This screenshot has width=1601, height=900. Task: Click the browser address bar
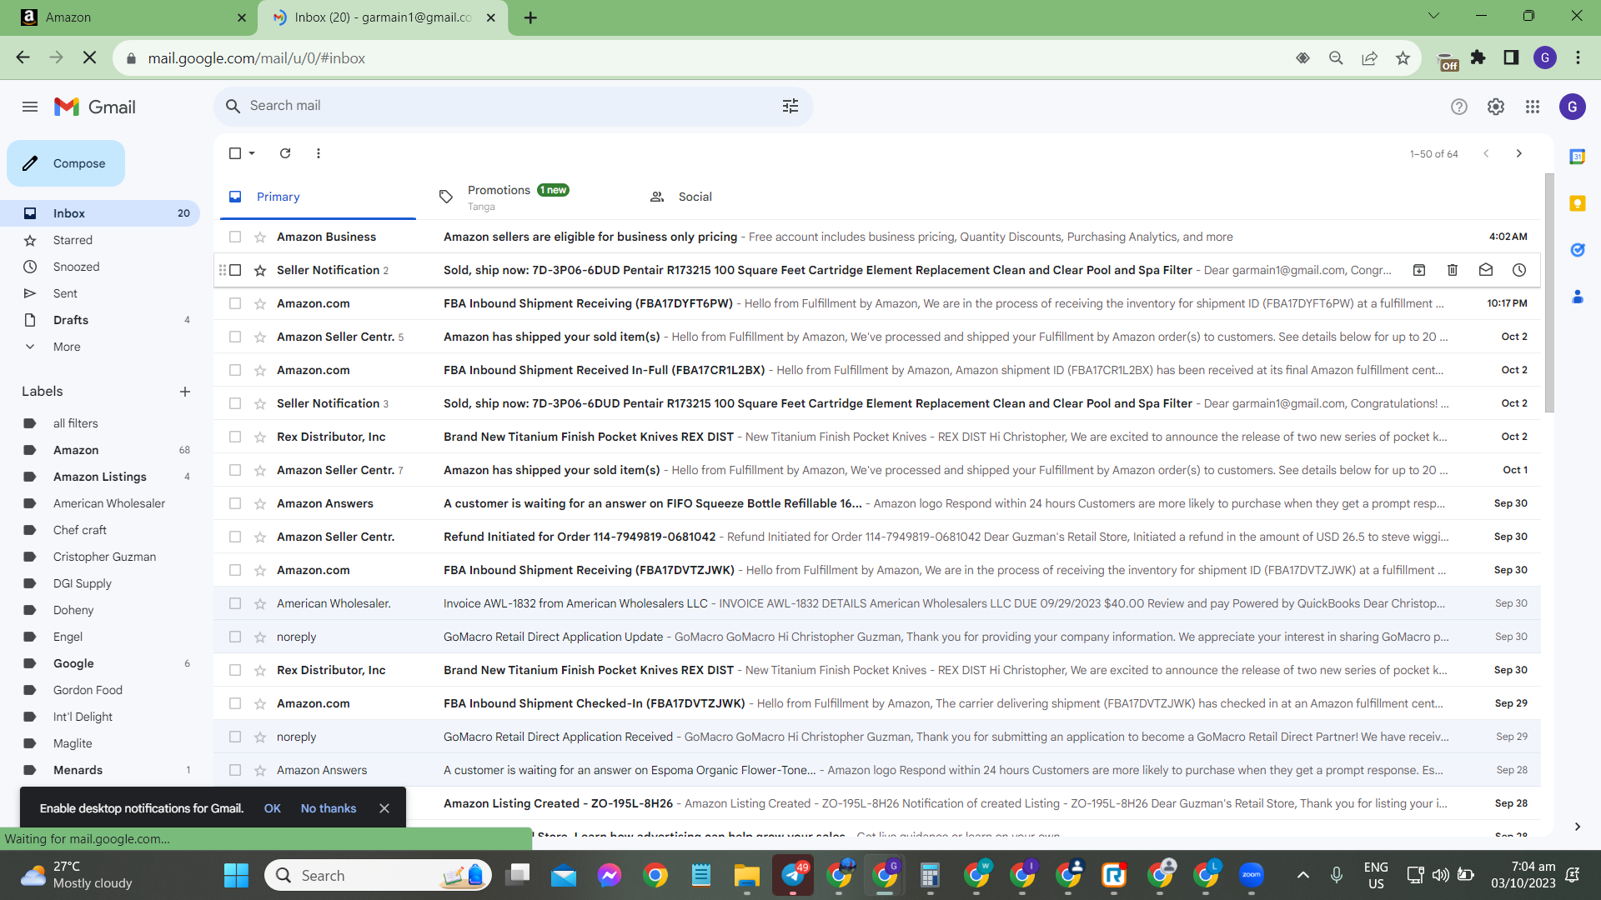[709, 57]
